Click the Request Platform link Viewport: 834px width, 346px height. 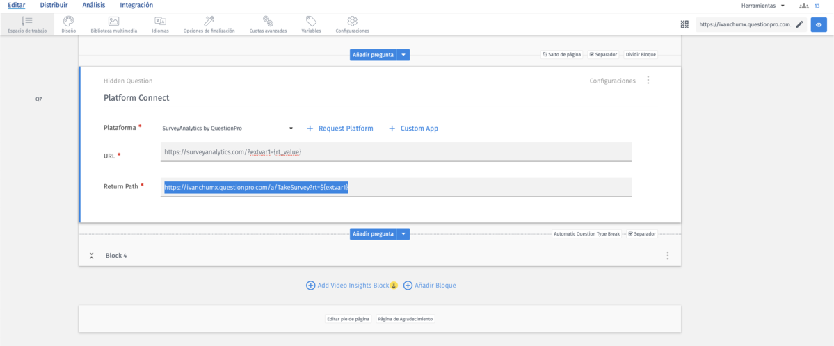[x=340, y=129]
